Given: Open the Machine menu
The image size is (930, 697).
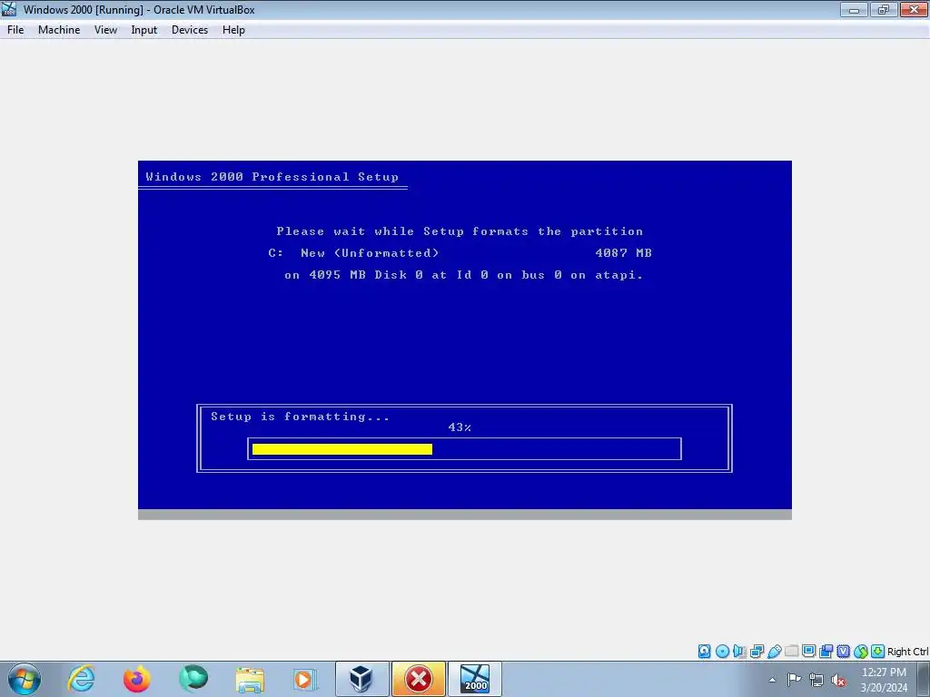Looking at the screenshot, I should pos(59,30).
